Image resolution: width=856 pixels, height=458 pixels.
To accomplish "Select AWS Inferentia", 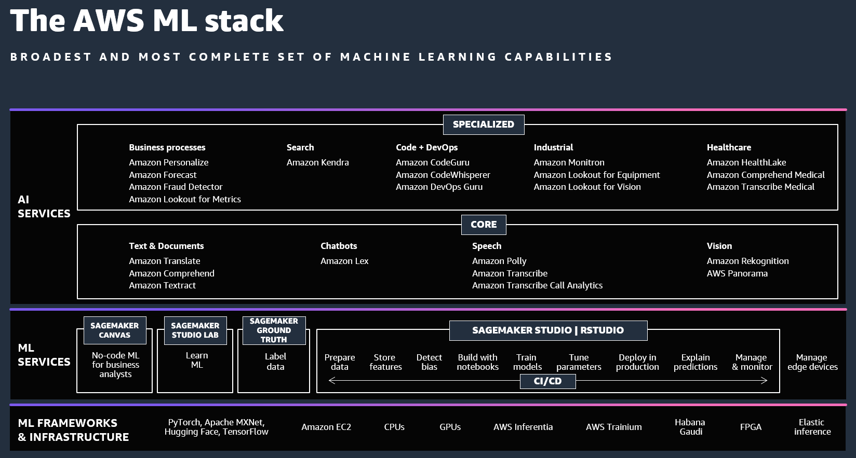I will [x=523, y=427].
